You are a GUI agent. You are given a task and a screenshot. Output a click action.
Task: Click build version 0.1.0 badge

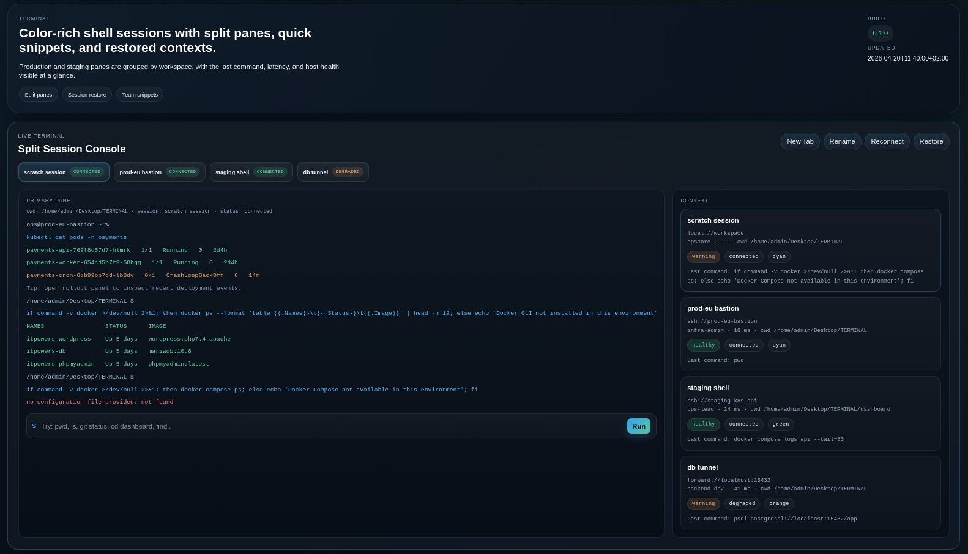click(x=880, y=33)
